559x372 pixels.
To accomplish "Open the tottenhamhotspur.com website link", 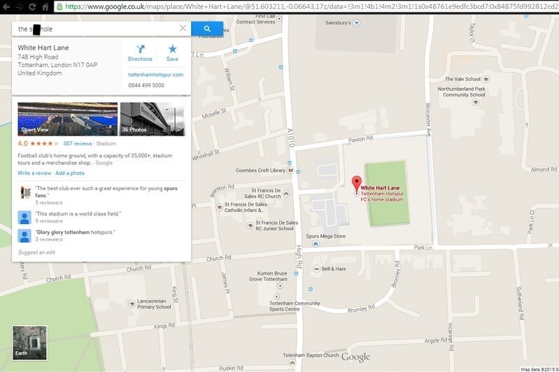I will click(156, 75).
